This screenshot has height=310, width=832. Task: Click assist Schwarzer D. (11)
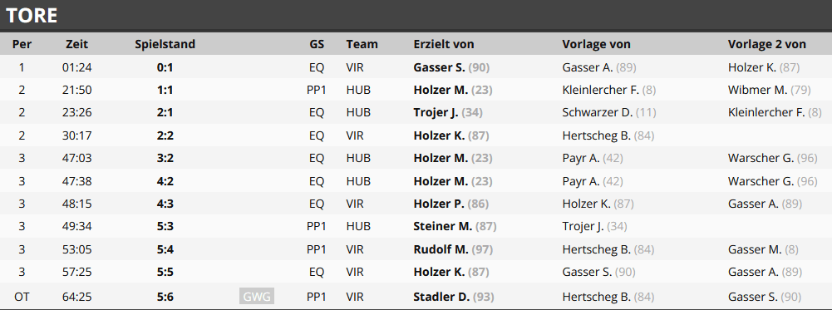pos(602,112)
